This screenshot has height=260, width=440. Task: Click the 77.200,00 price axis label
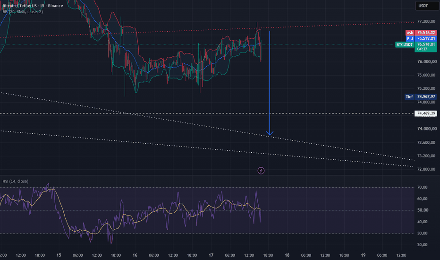coord(427,21)
